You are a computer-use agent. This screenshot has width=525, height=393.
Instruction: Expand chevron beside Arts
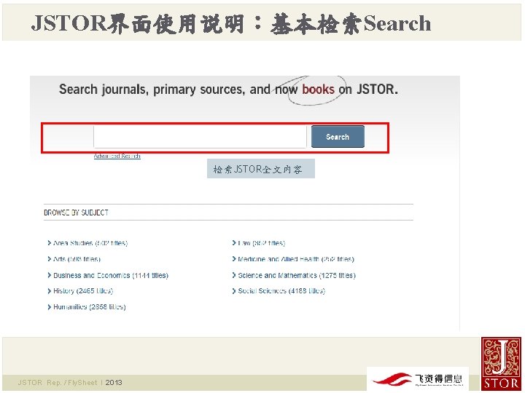pos(50,259)
